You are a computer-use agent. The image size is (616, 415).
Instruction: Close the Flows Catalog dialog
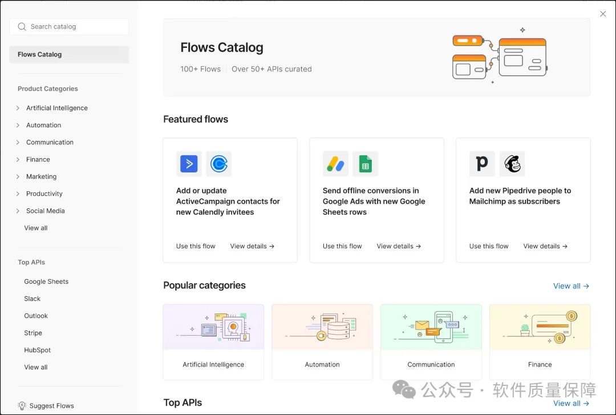click(603, 14)
